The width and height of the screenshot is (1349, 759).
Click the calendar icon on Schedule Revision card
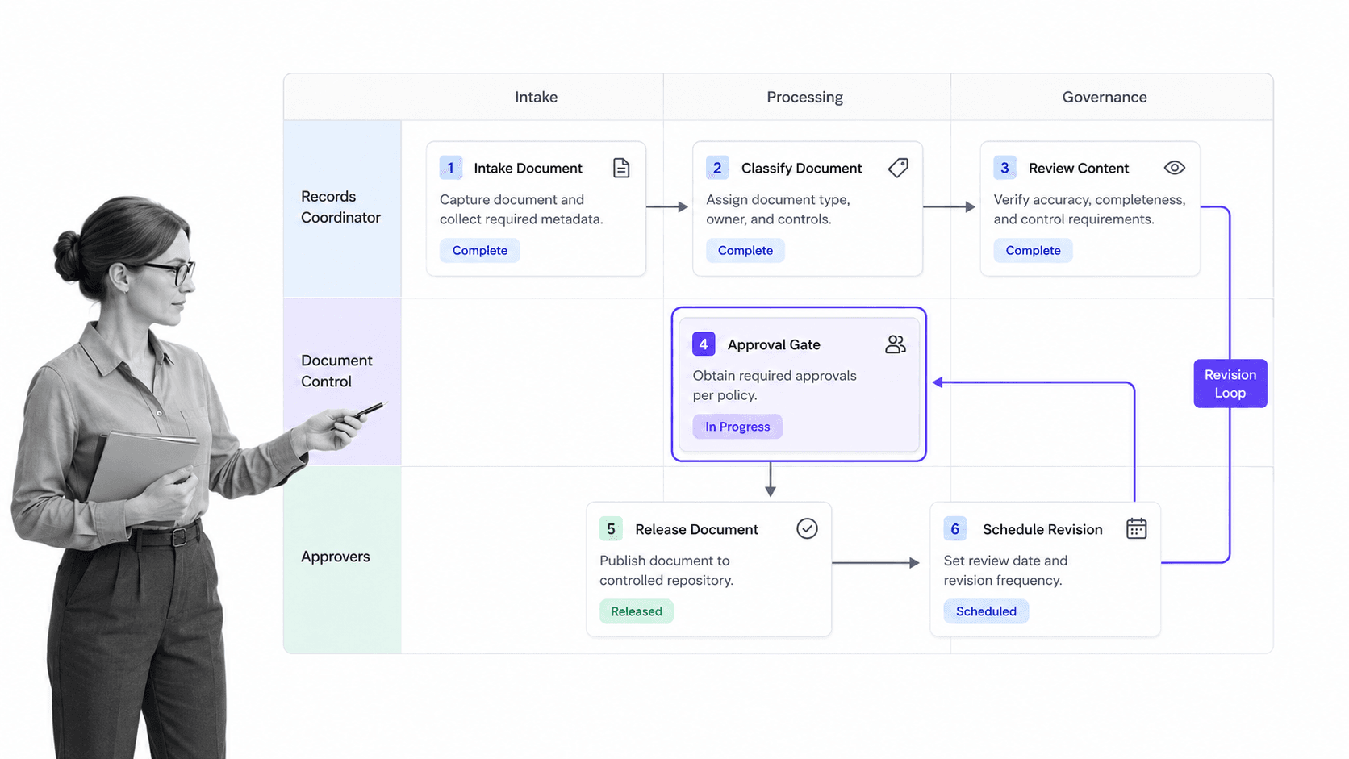click(x=1136, y=528)
